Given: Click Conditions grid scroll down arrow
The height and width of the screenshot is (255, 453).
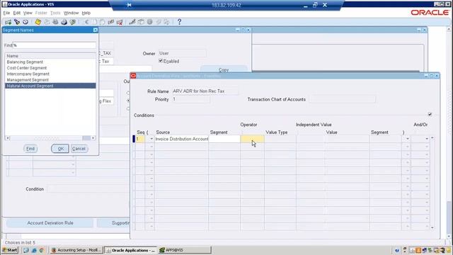Looking at the screenshot, I should (432, 227).
